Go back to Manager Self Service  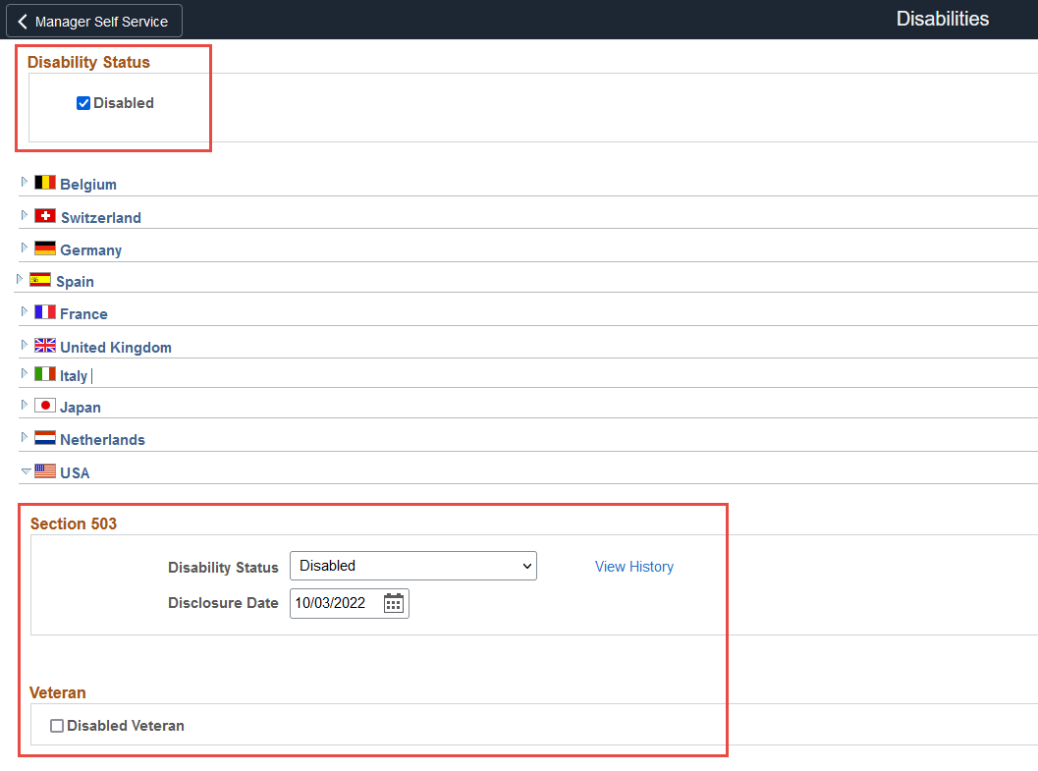pos(93,21)
